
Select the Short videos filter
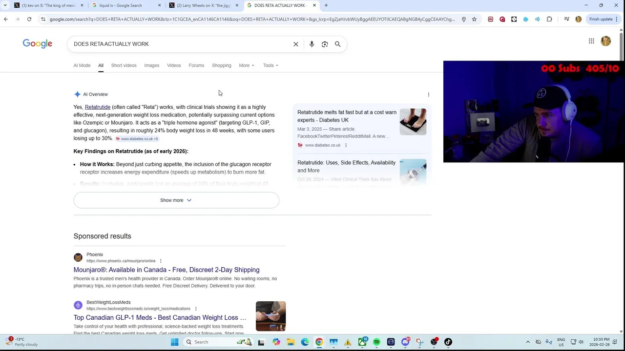pos(124,65)
